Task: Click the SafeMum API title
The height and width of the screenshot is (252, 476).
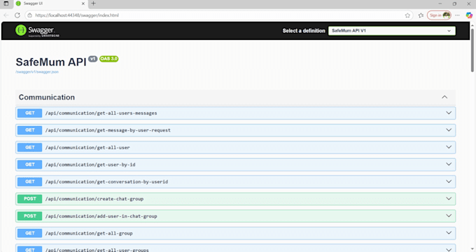Action: click(x=51, y=62)
